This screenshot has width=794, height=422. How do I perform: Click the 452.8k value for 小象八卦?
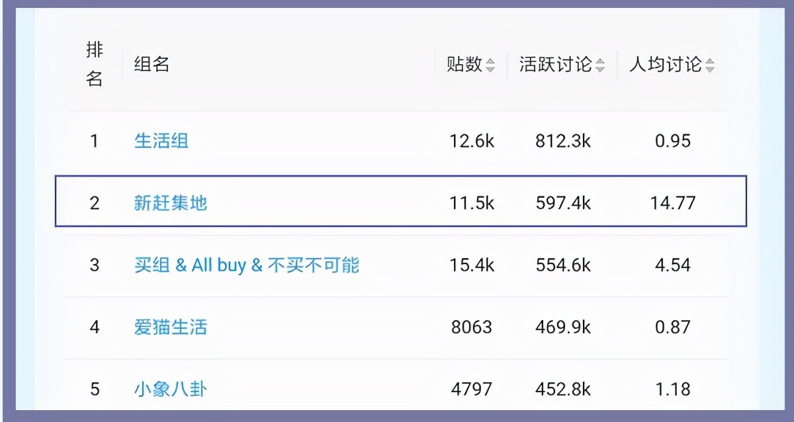563,389
